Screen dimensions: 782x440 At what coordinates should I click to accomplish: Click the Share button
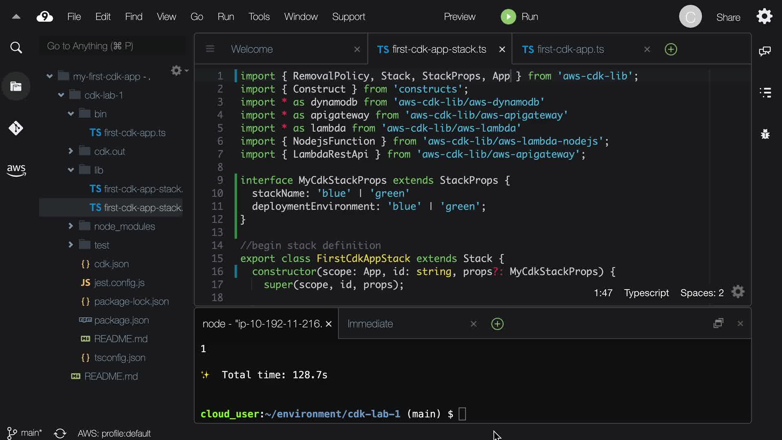[728, 18]
